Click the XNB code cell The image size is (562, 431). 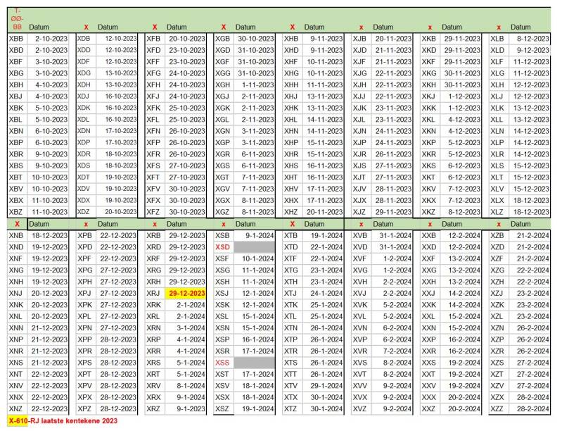point(16,236)
